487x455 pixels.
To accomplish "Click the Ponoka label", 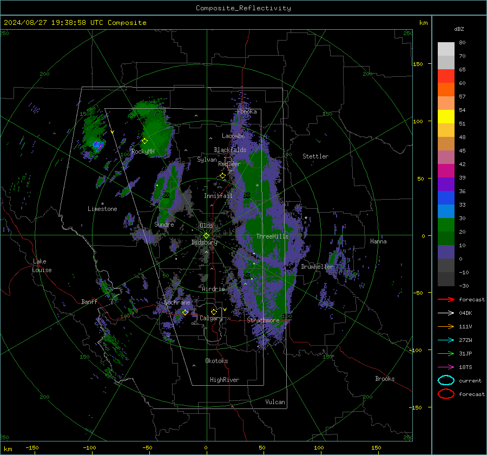I will tap(247, 111).
